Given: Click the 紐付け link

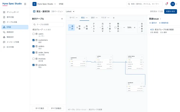Looking at the screenshot, I should [153, 23].
